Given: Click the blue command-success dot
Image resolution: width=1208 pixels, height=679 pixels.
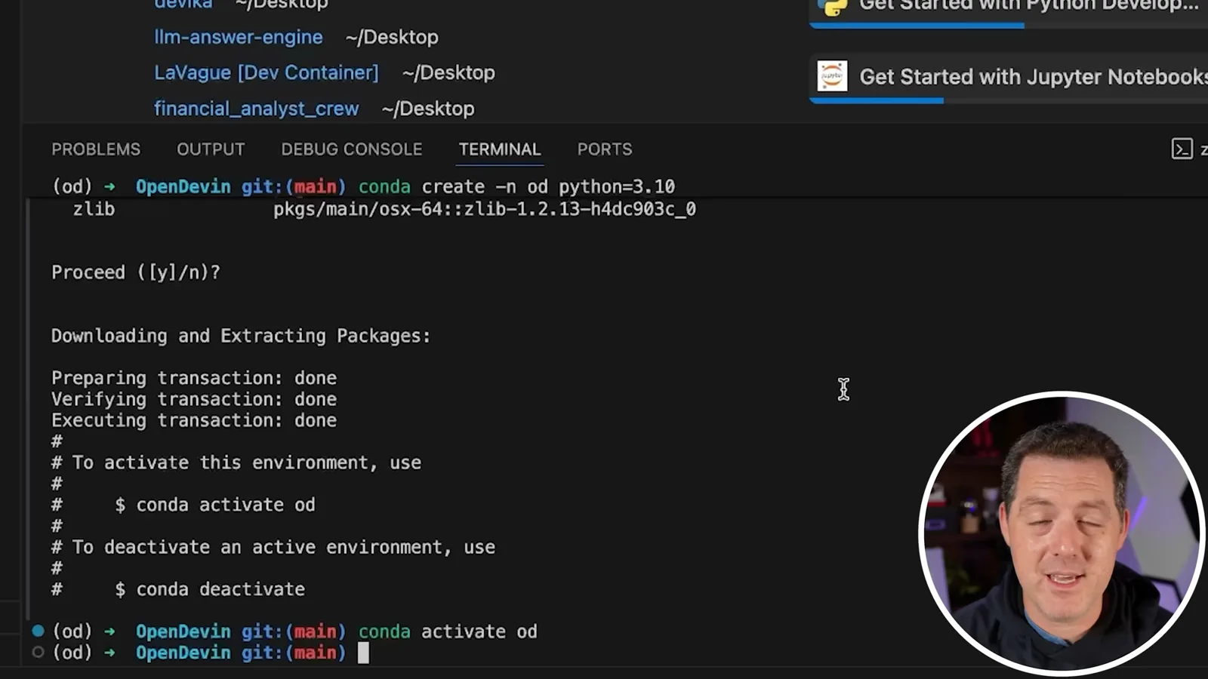Looking at the screenshot, I should click(x=38, y=630).
